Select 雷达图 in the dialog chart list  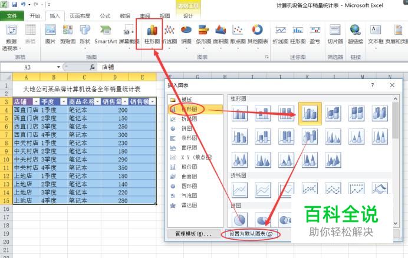(195, 205)
